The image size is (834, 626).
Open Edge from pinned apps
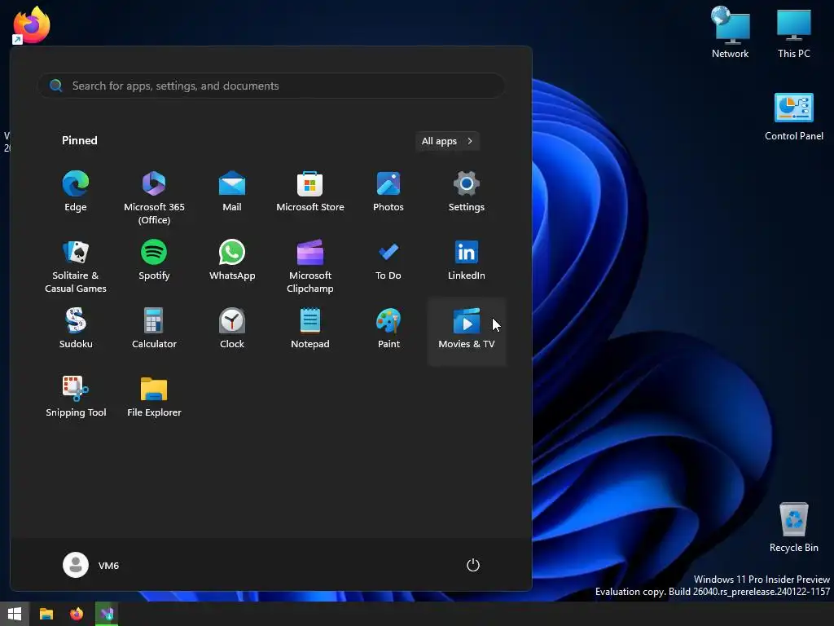(x=76, y=192)
